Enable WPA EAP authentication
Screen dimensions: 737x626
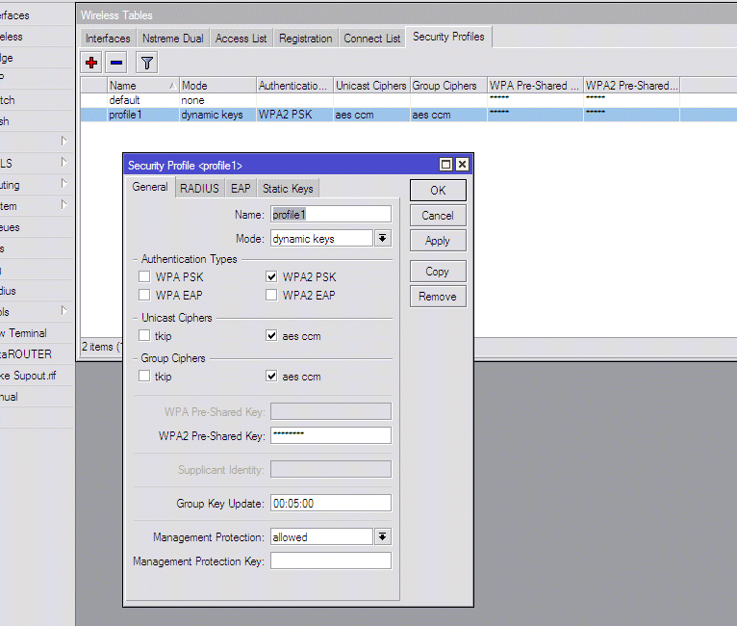click(x=144, y=295)
